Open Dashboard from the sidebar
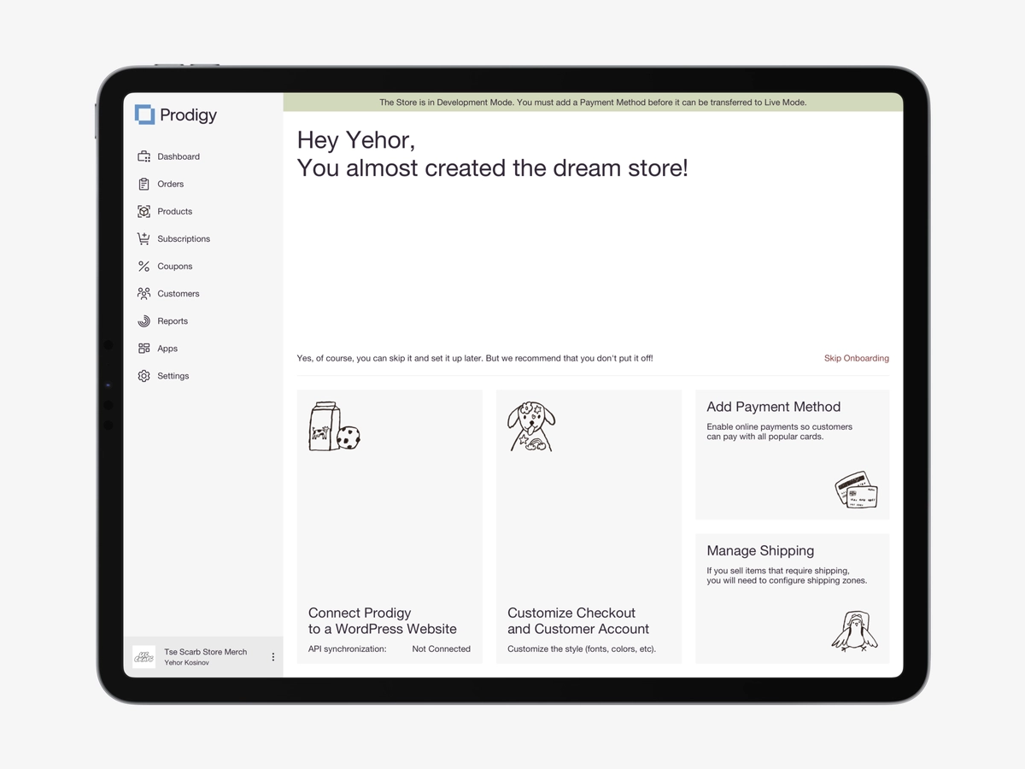Image resolution: width=1025 pixels, height=769 pixels. pyautogui.click(x=179, y=156)
